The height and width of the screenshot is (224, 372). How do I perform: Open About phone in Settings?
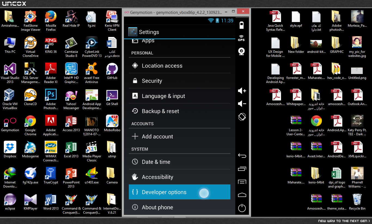(179, 207)
